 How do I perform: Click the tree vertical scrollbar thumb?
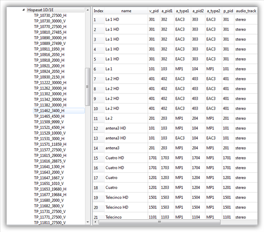(x=88, y=87)
